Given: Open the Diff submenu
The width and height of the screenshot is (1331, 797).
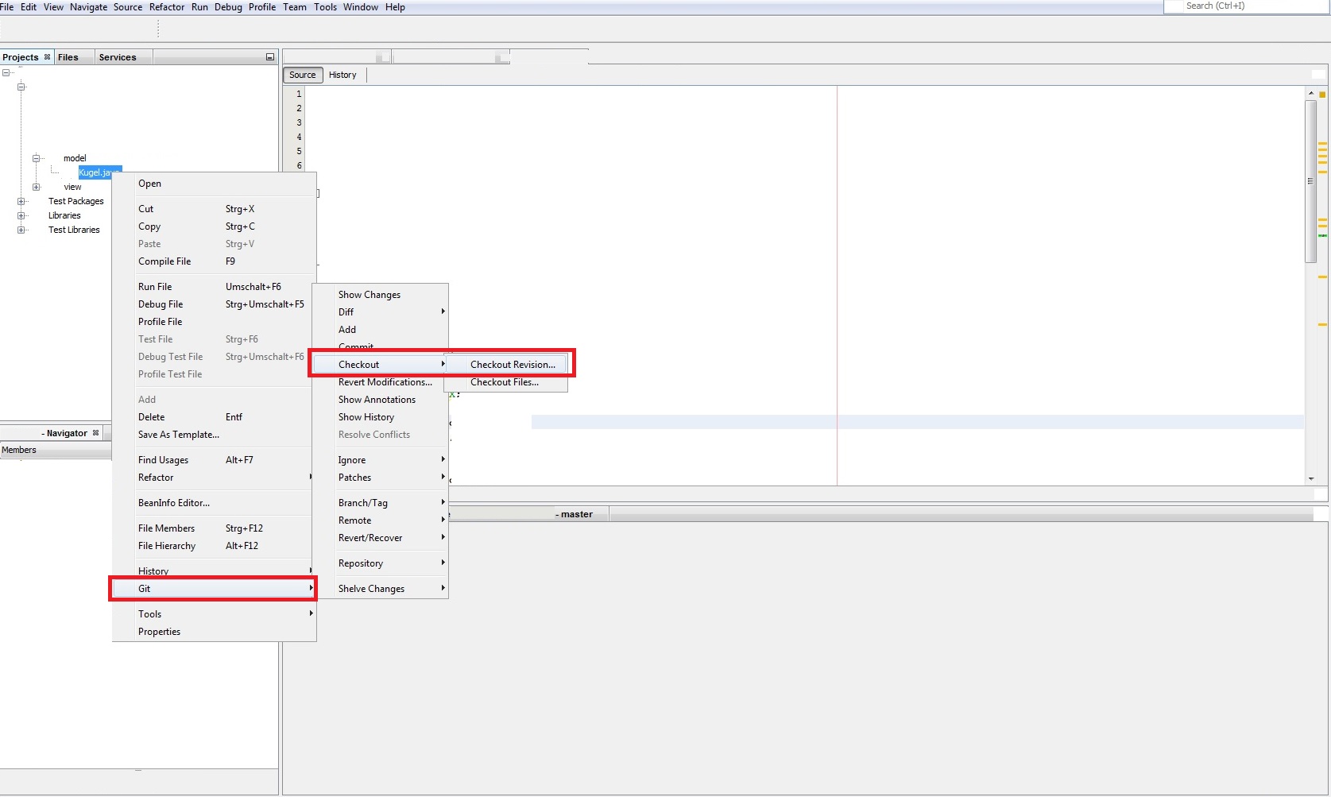Looking at the screenshot, I should click(x=381, y=312).
